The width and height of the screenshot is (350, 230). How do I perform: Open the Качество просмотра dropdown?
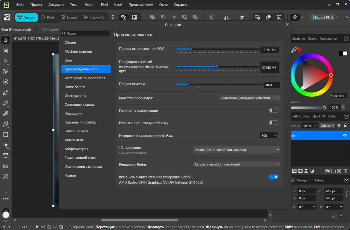249,98
